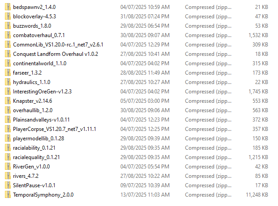
Task: Click the rivers_4.7.2 file name
Action: (x=26, y=176)
